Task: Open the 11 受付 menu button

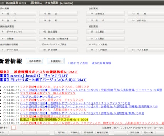Action: click(18, 14)
